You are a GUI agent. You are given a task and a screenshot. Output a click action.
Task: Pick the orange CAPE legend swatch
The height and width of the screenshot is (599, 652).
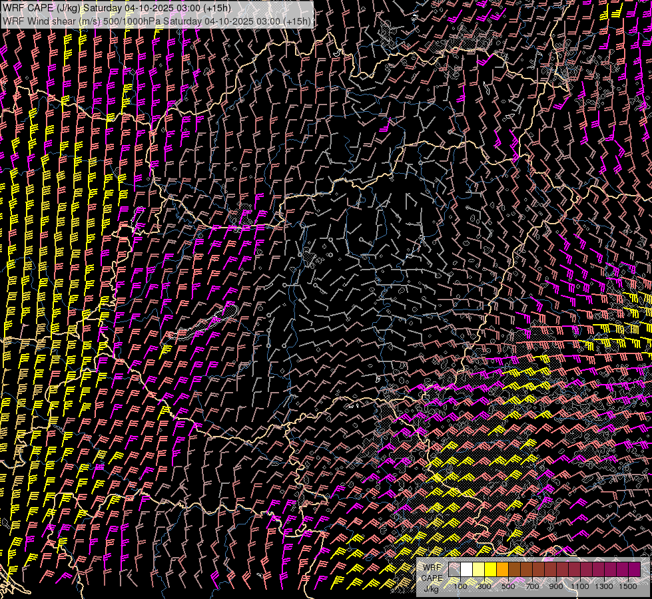click(x=503, y=570)
